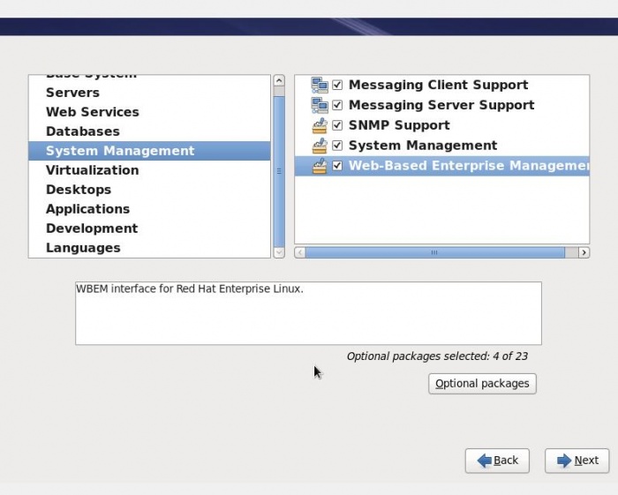This screenshot has height=495, width=618.
Task: Click the Messaging Client Support label
Action: tap(438, 85)
